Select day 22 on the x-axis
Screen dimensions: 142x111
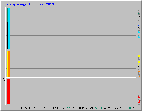tap(96, 108)
